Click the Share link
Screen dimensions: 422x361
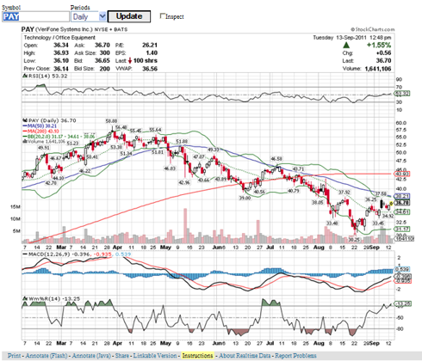122,356
